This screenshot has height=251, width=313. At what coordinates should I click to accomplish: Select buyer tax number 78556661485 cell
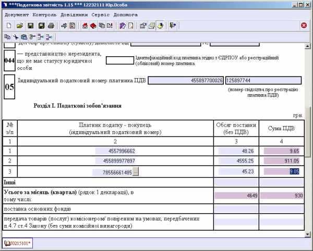pos(112,172)
